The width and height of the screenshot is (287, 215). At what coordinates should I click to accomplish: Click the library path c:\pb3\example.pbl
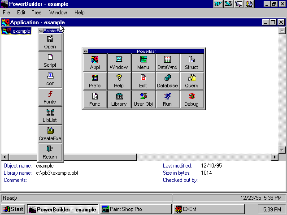click(57, 173)
